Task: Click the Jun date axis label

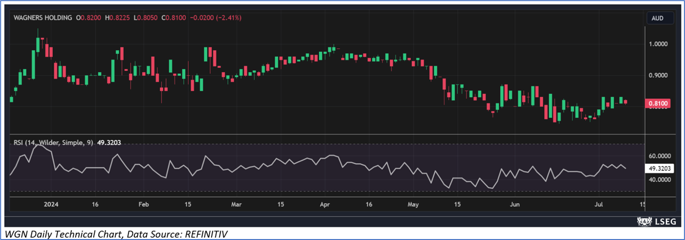Action: point(515,204)
